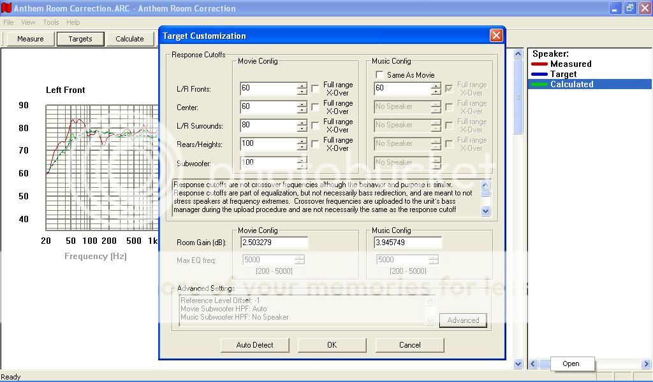Image resolution: width=653 pixels, height=382 pixels.
Task: Decrease the L/R Fronts movie cutoff value
Action: coord(302,92)
